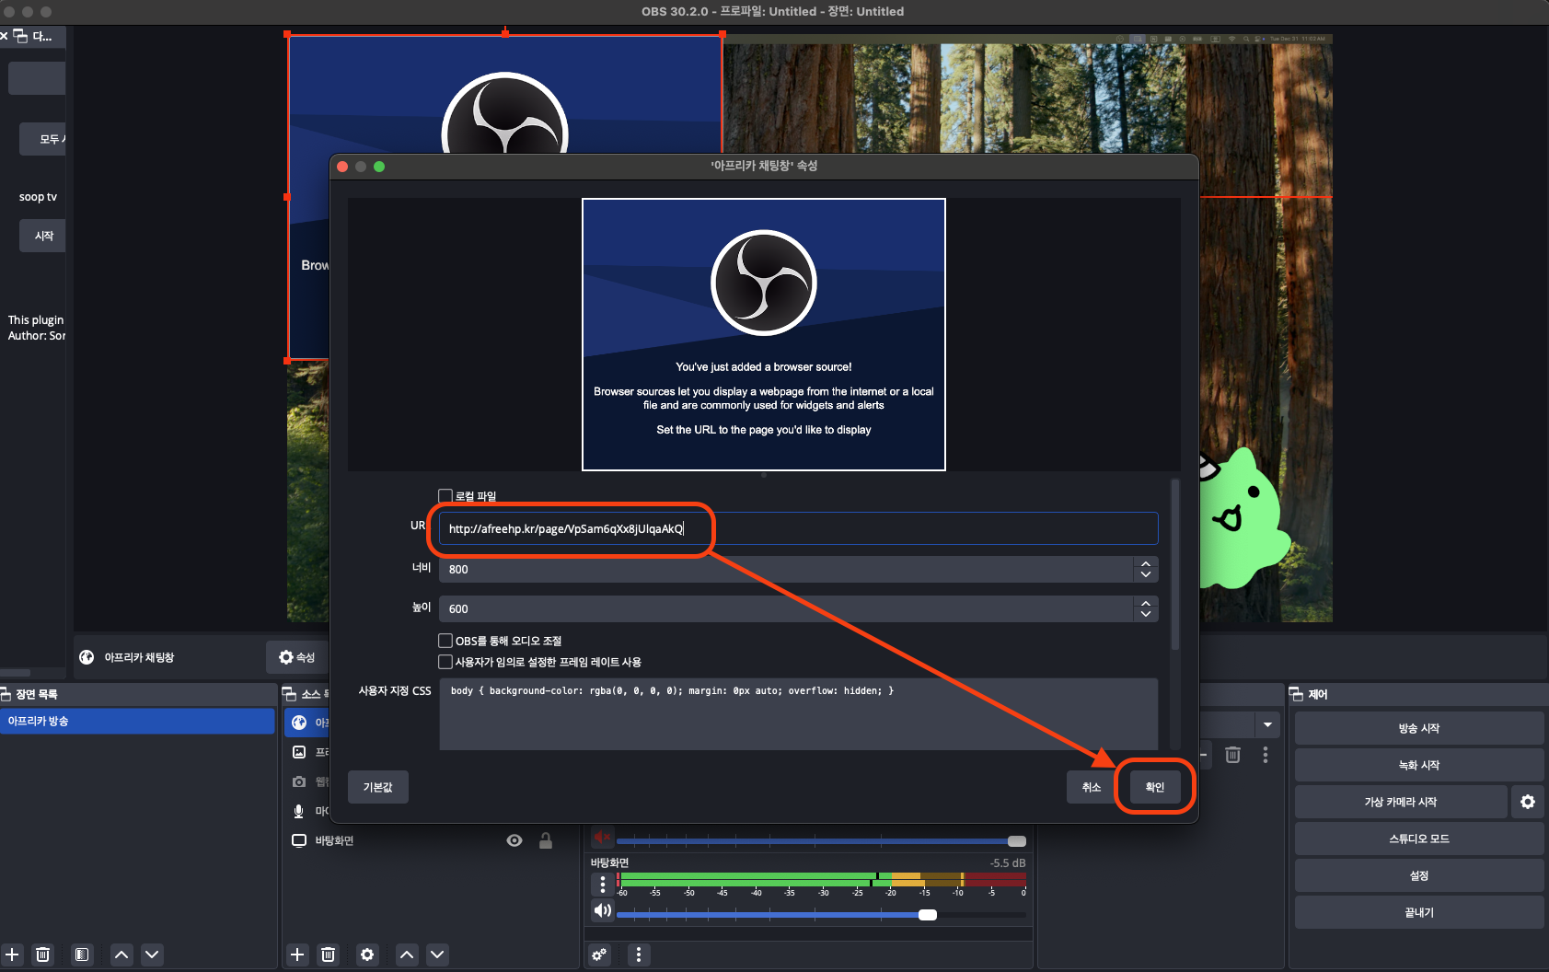Add a new scene with the plus icon
The image size is (1549, 972).
[12, 955]
